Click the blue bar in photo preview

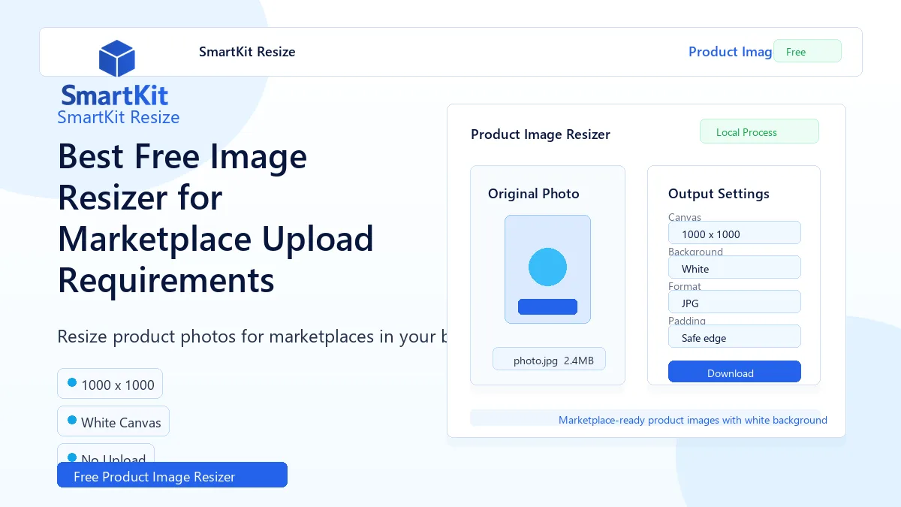tap(547, 306)
